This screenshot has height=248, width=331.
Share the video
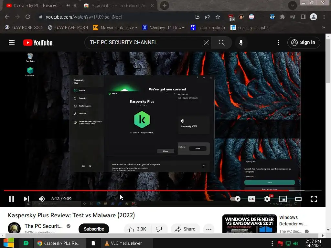pos(185,229)
